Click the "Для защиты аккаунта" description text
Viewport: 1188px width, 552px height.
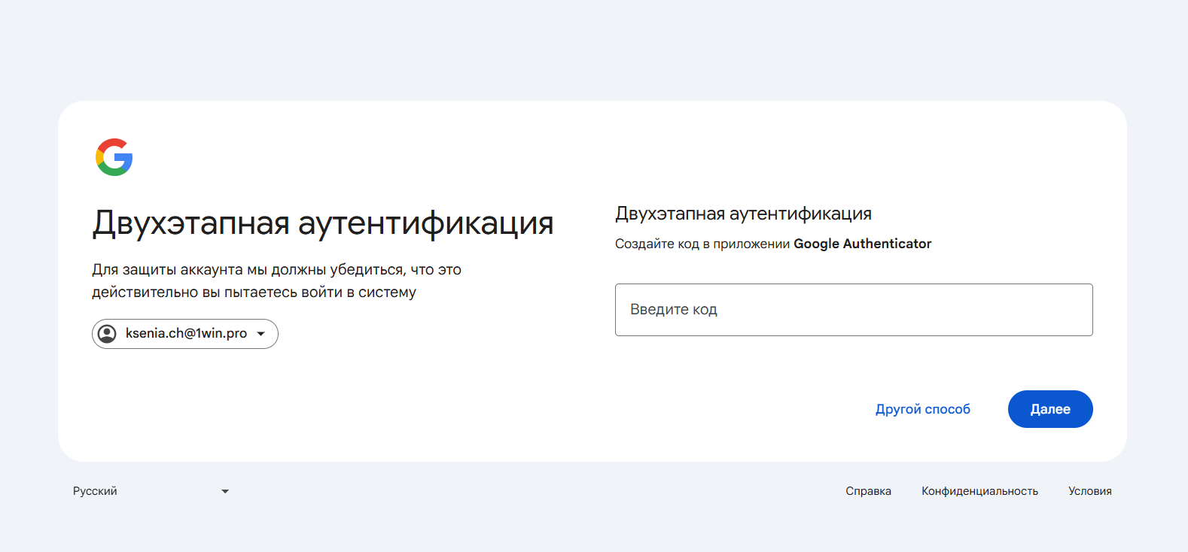click(x=276, y=281)
